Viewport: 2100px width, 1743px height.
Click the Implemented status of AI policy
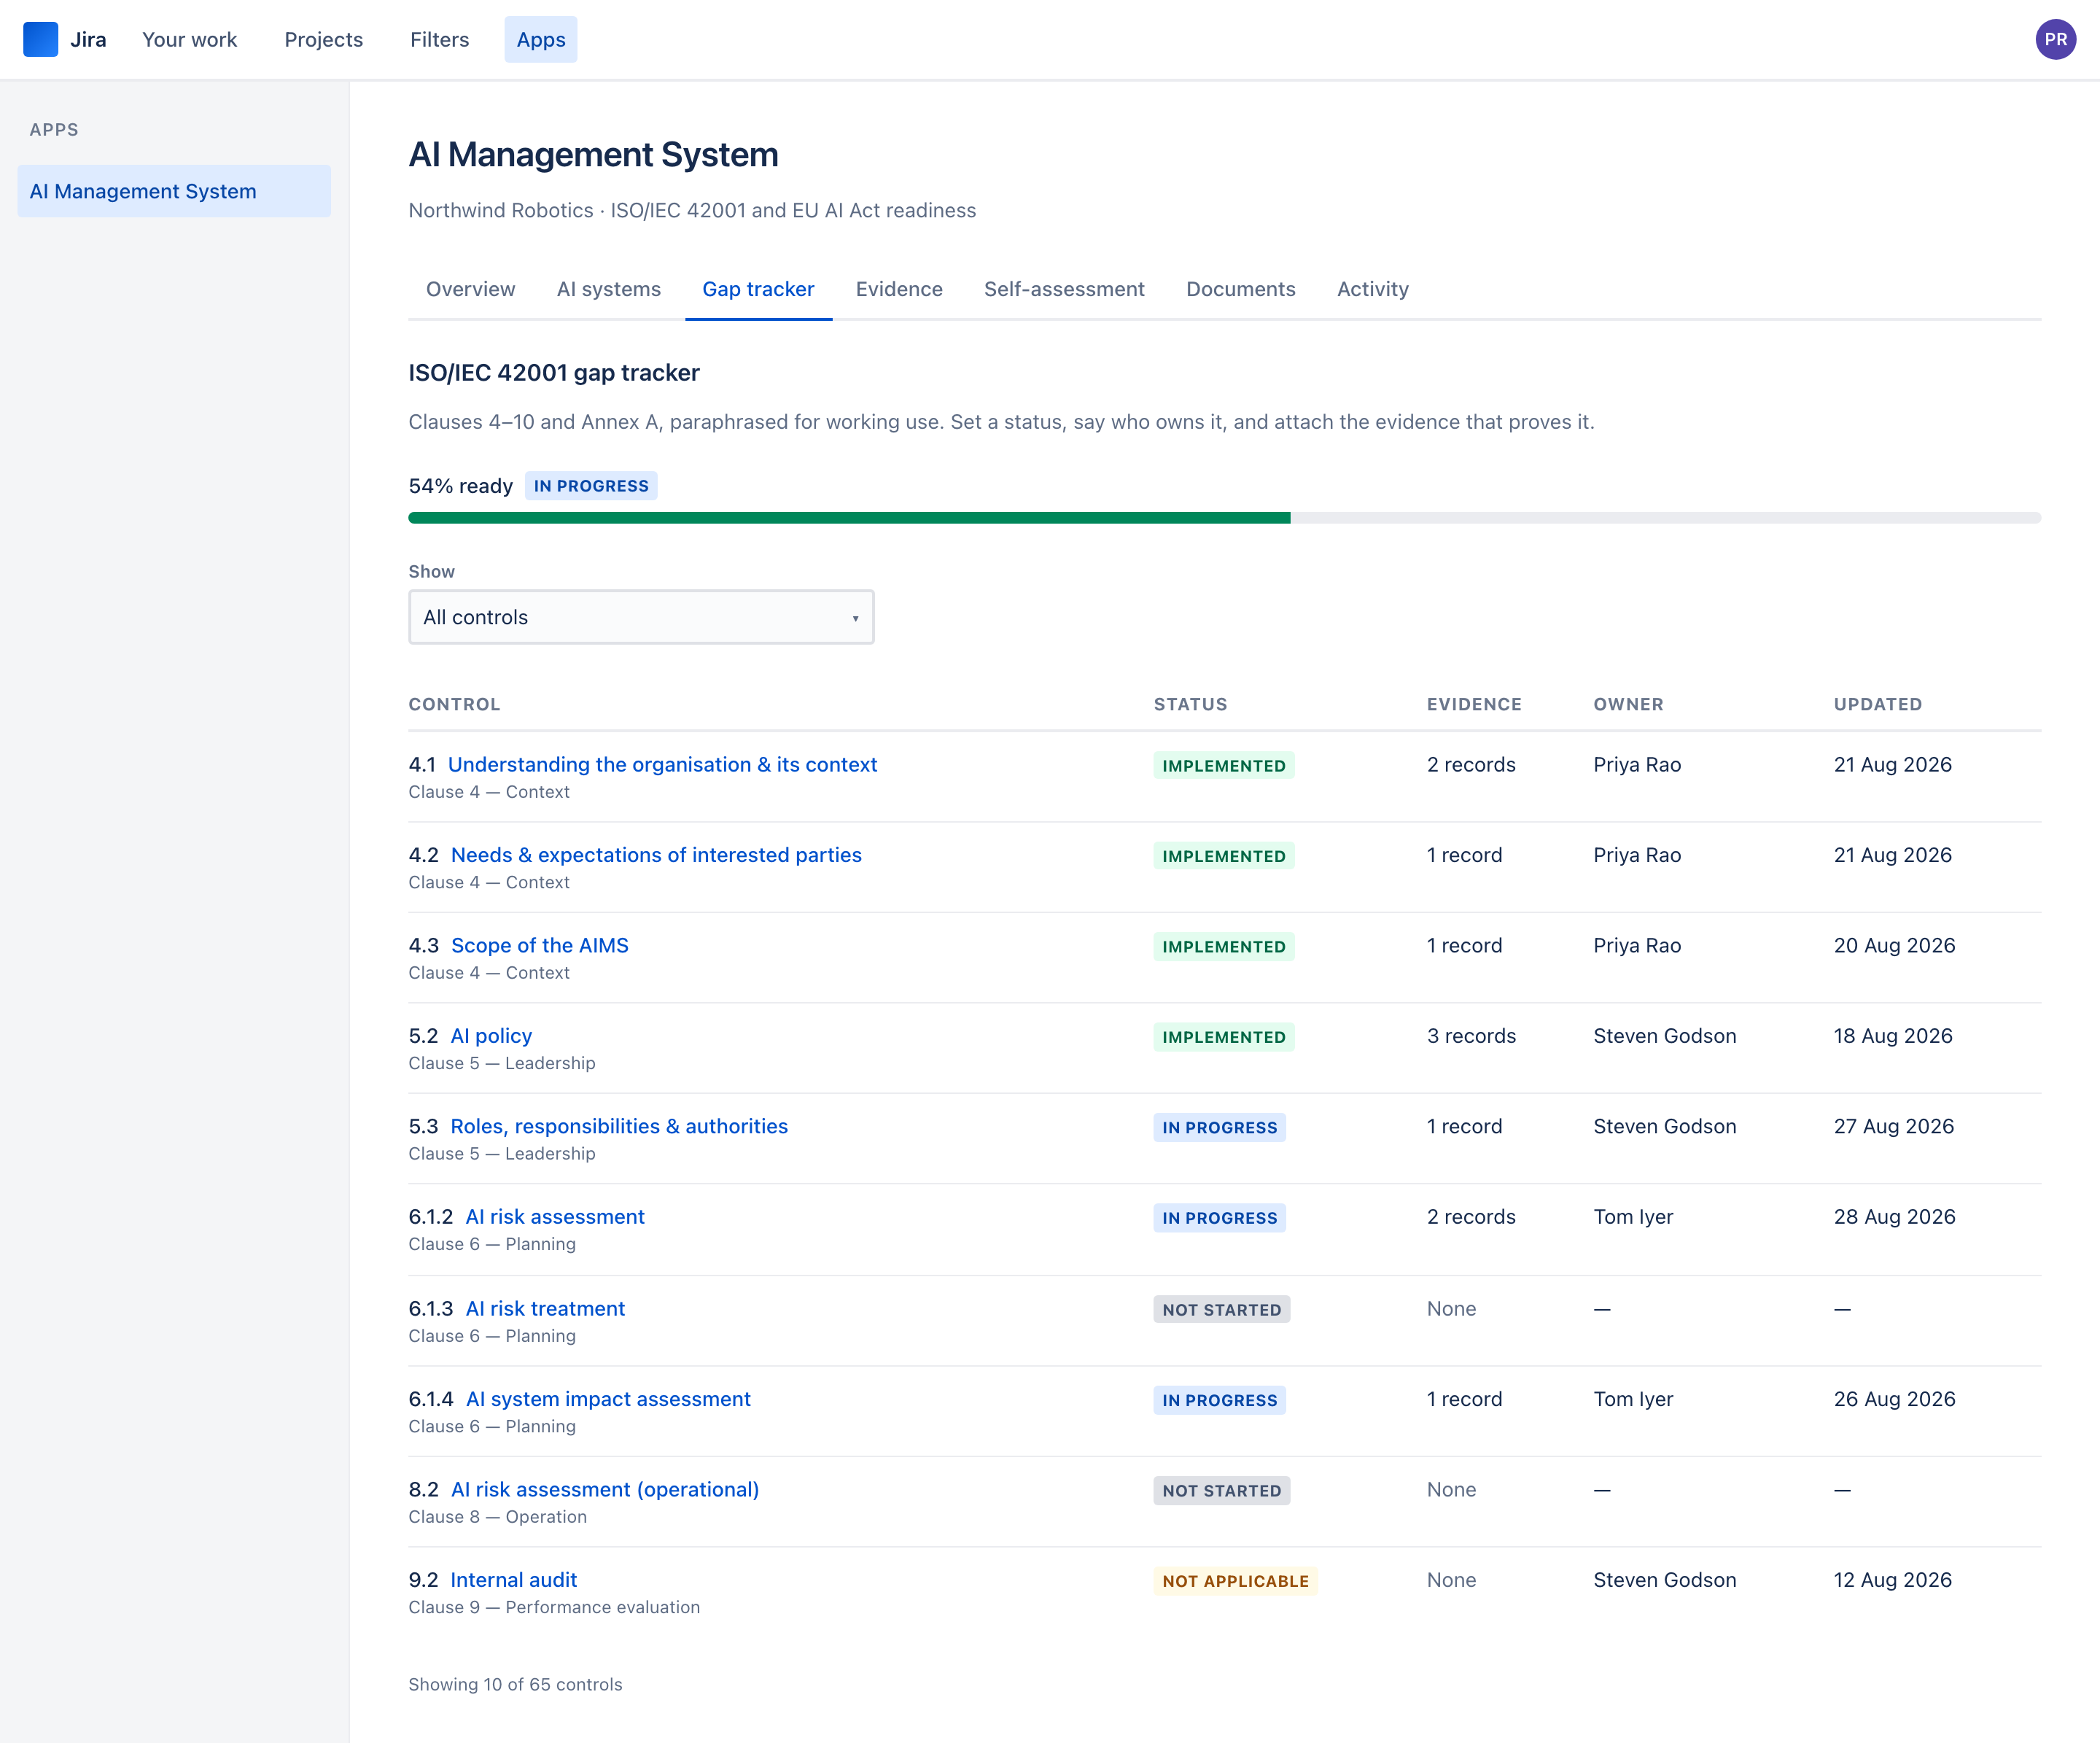pyautogui.click(x=1224, y=1037)
